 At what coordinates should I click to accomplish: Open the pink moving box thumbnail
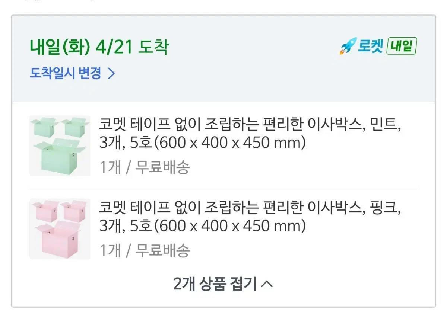click(60, 229)
